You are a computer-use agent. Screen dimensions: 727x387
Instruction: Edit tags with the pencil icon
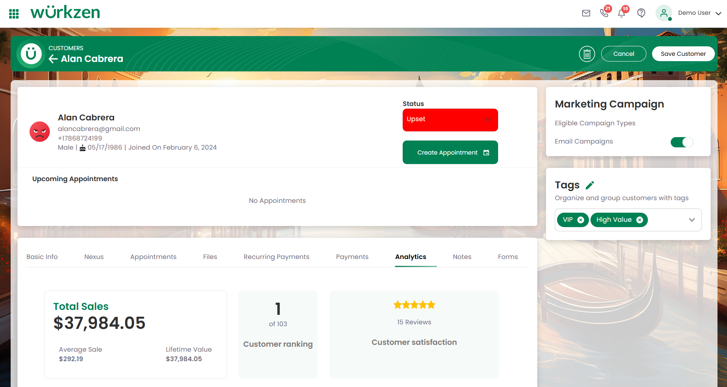[x=590, y=185]
